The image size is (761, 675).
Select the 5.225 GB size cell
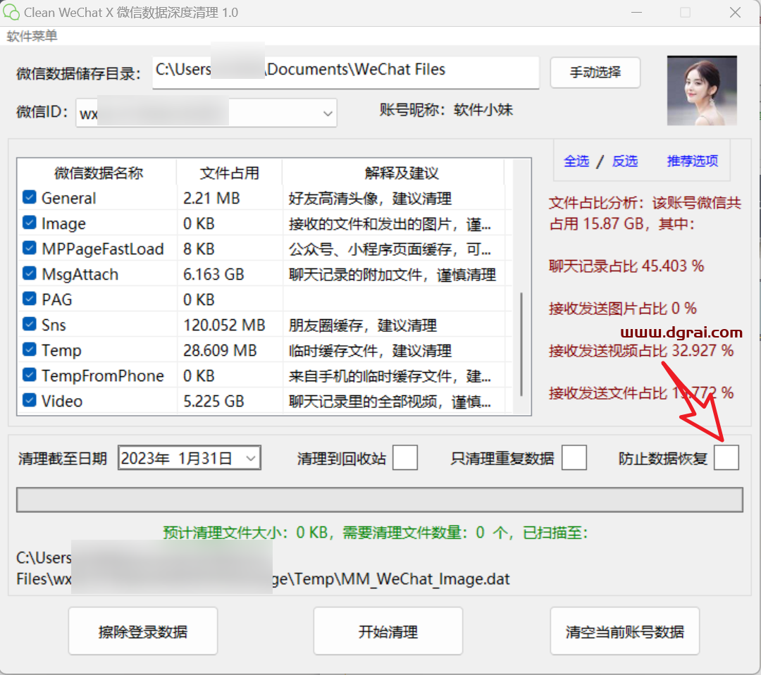click(214, 402)
